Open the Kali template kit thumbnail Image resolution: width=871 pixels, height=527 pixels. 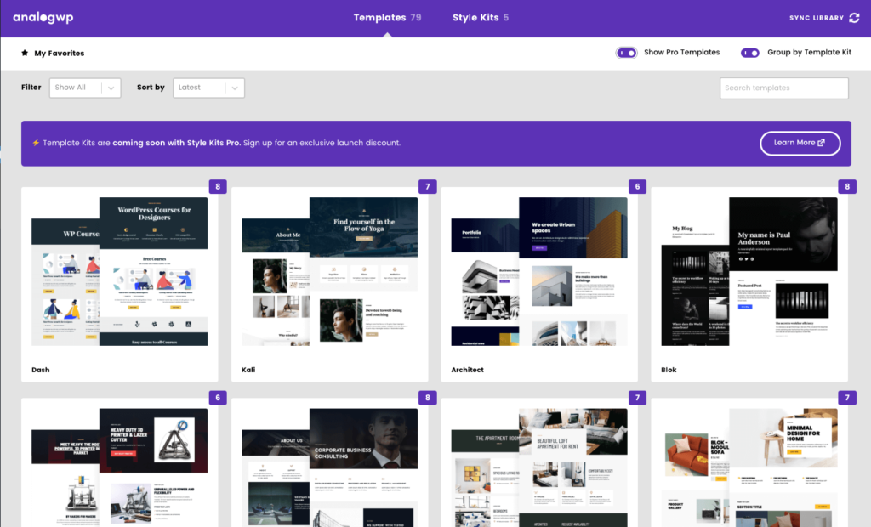click(x=329, y=271)
